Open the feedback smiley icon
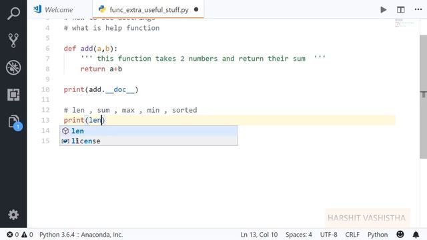 [x=400, y=234]
